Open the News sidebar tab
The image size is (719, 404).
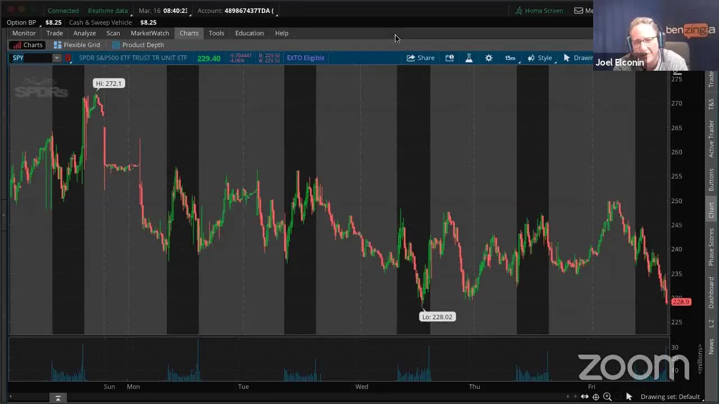(711, 346)
